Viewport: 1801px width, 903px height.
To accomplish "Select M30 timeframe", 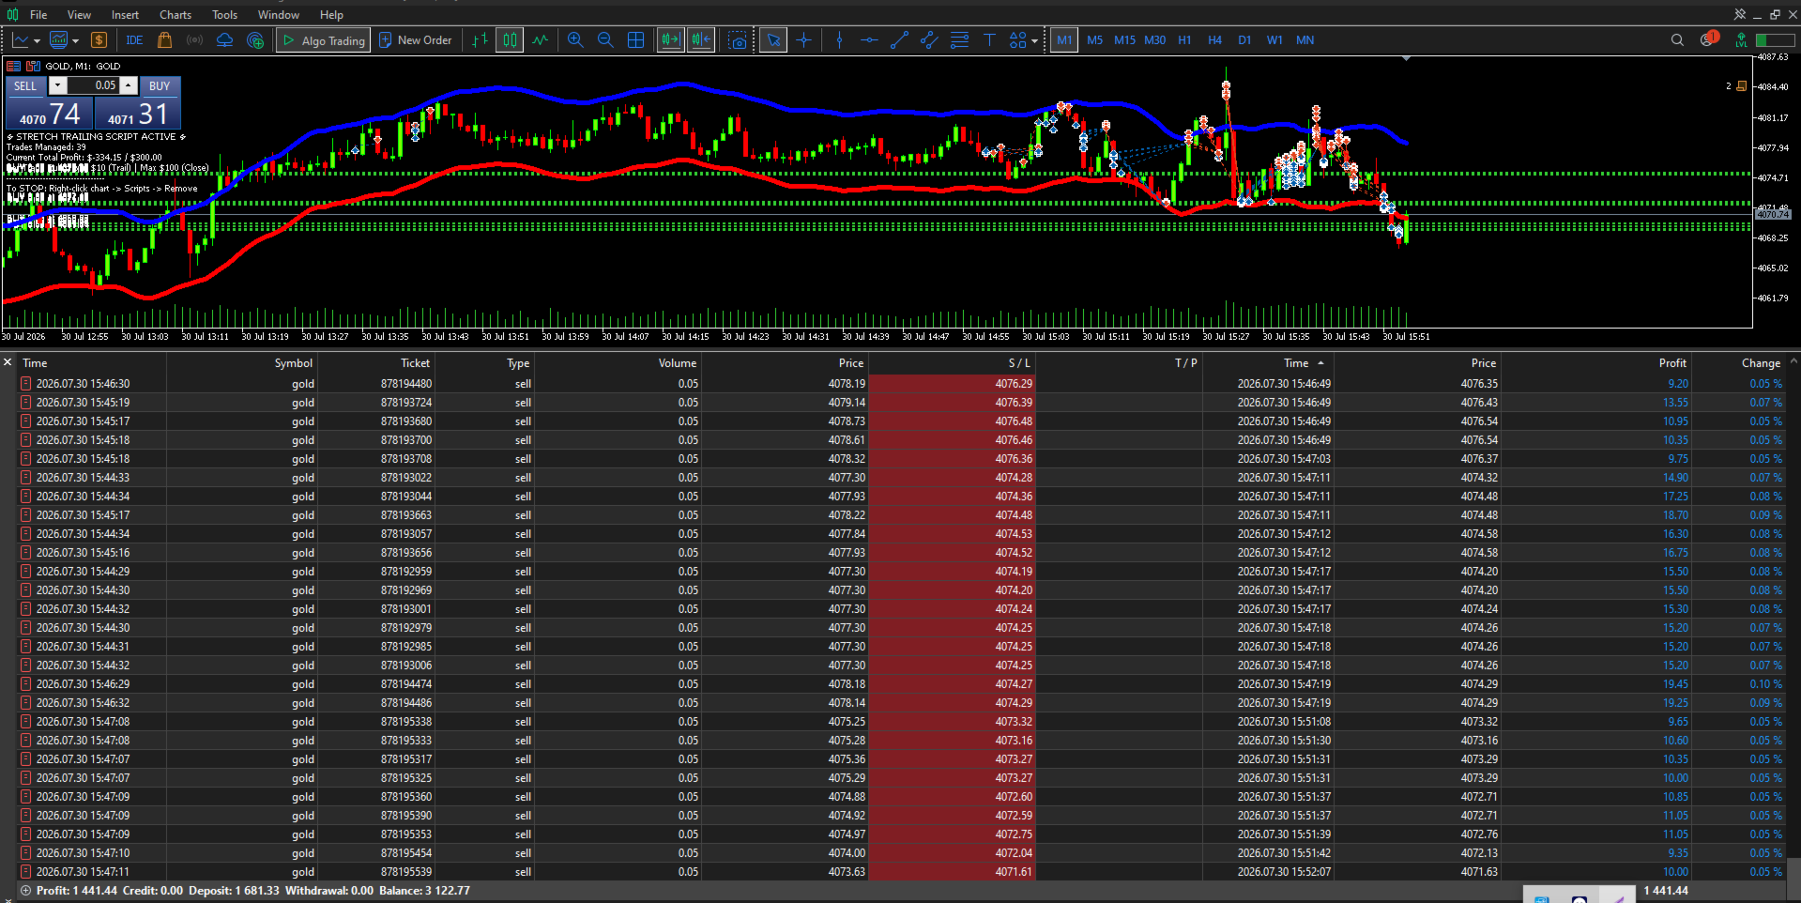I will (1154, 40).
